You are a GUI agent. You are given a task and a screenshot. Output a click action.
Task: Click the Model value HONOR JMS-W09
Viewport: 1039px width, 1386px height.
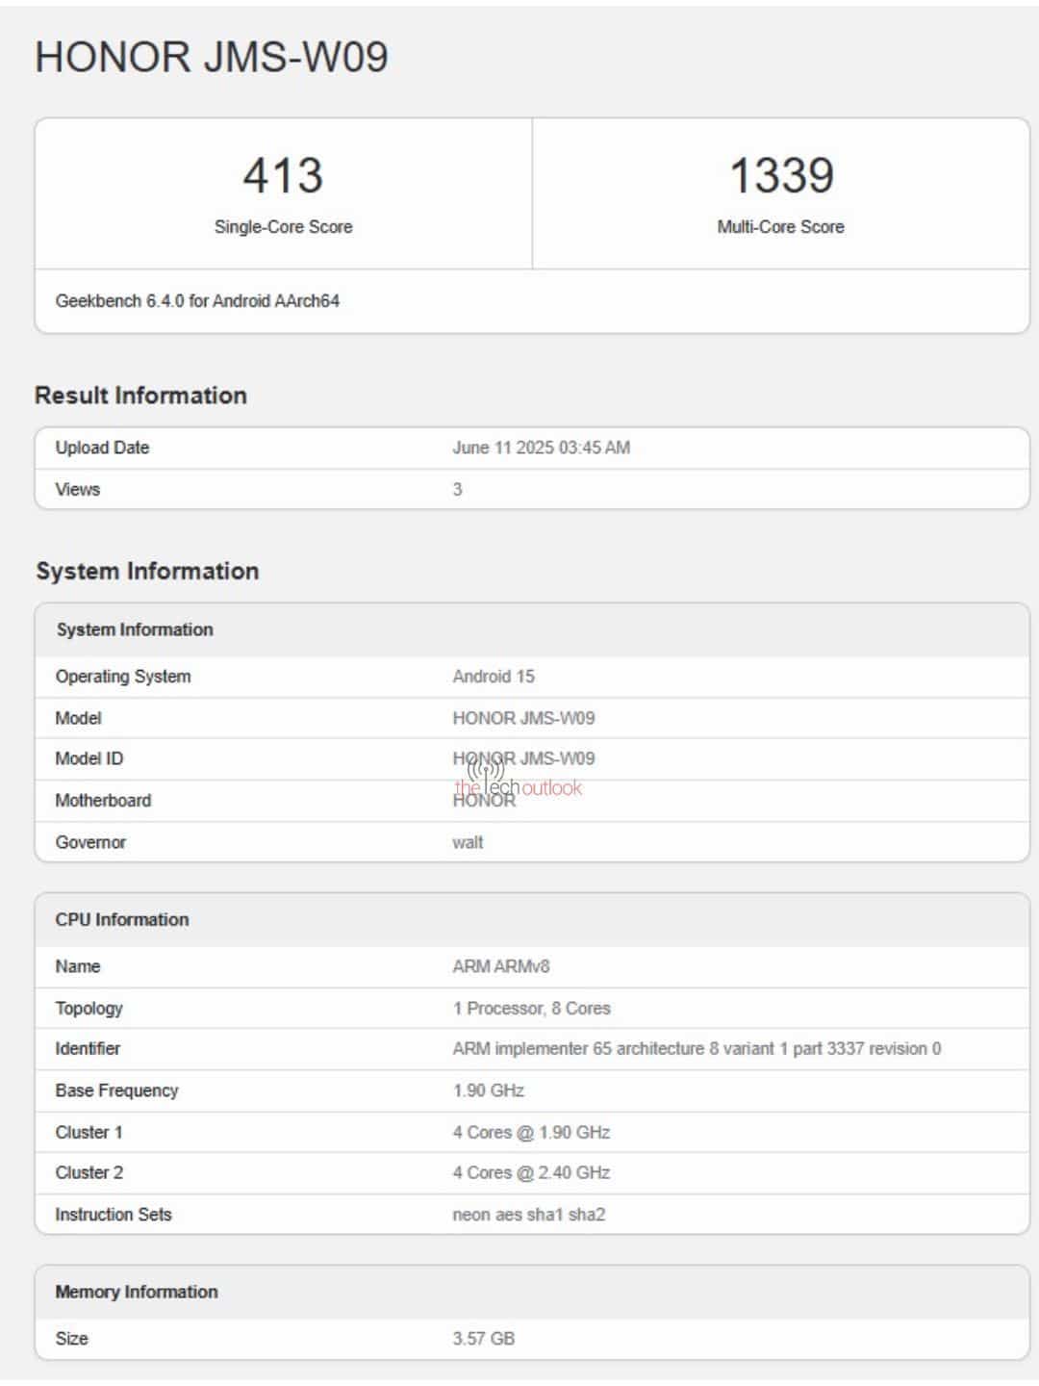pyautogui.click(x=523, y=718)
